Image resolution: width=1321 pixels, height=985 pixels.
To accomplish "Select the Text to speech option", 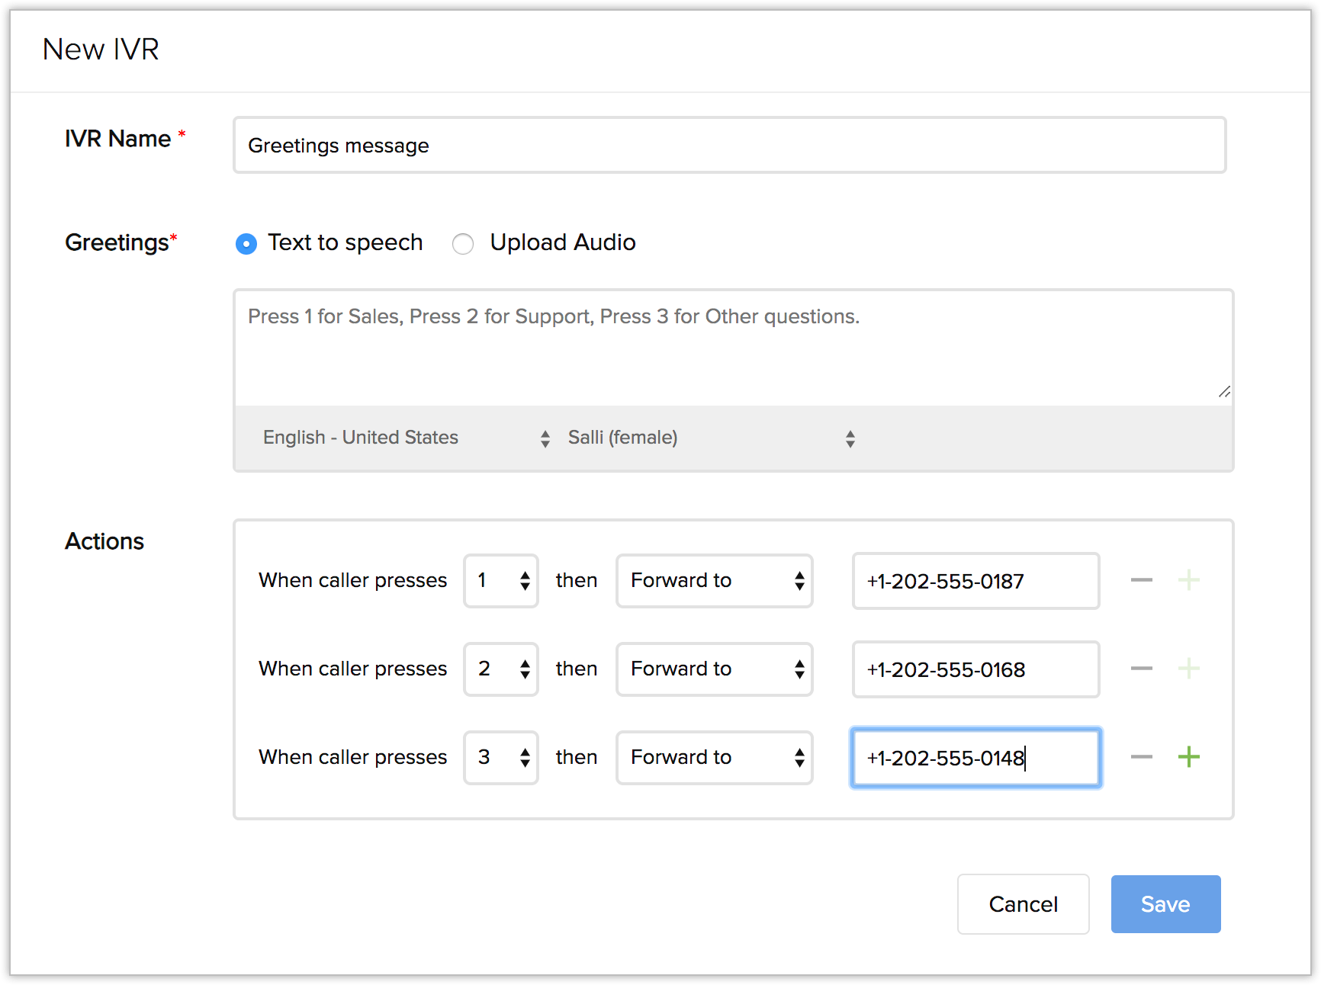I will pos(246,244).
